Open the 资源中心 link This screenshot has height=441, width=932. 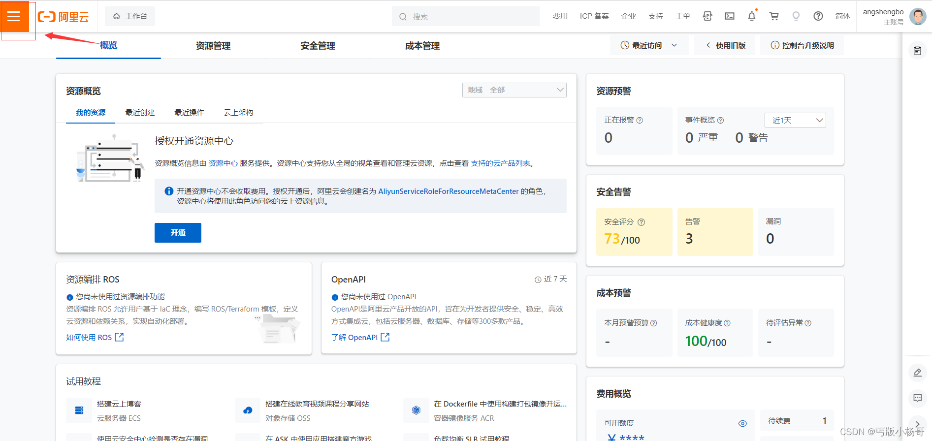pos(223,163)
